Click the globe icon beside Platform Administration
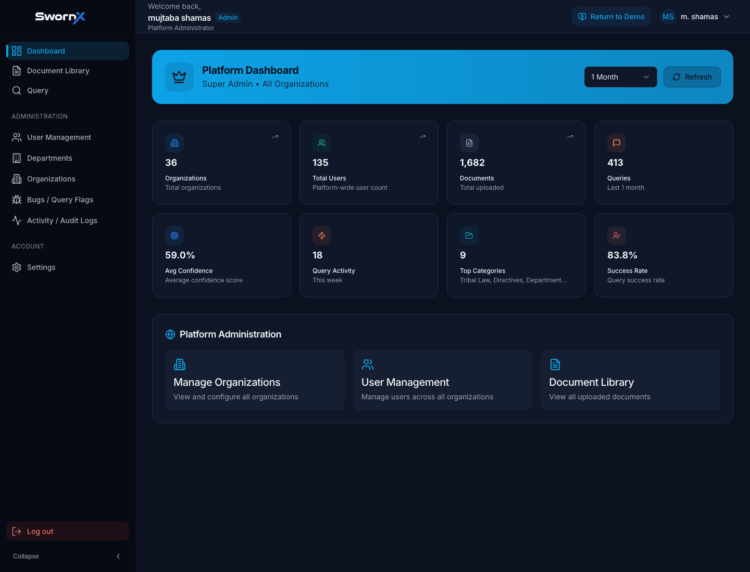The image size is (750, 572). [x=170, y=334]
